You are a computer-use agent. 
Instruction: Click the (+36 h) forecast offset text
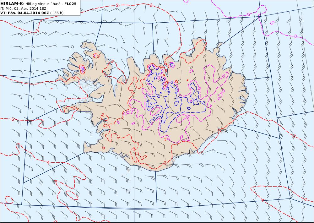point(57,13)
